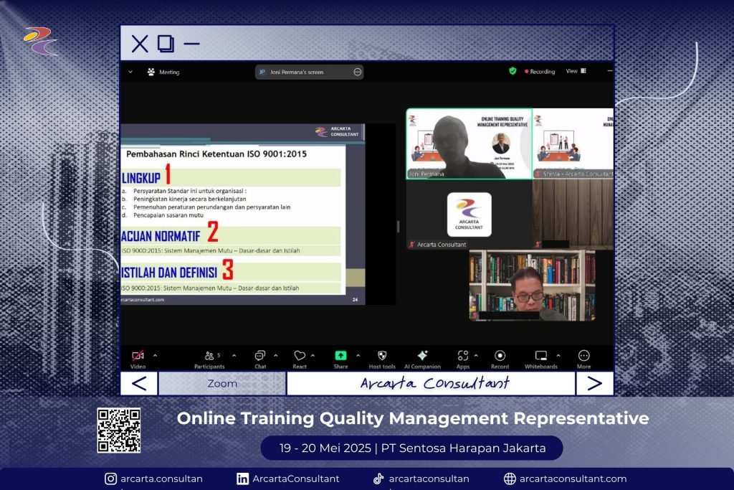734x490 pixels.
Task: Open options for Joni Permana's screen
Action: coord(357,72)
